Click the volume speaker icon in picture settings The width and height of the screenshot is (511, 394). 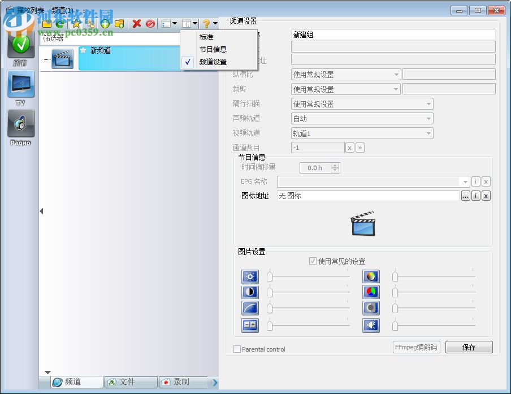pyautogui.click(x=371, y=325)
